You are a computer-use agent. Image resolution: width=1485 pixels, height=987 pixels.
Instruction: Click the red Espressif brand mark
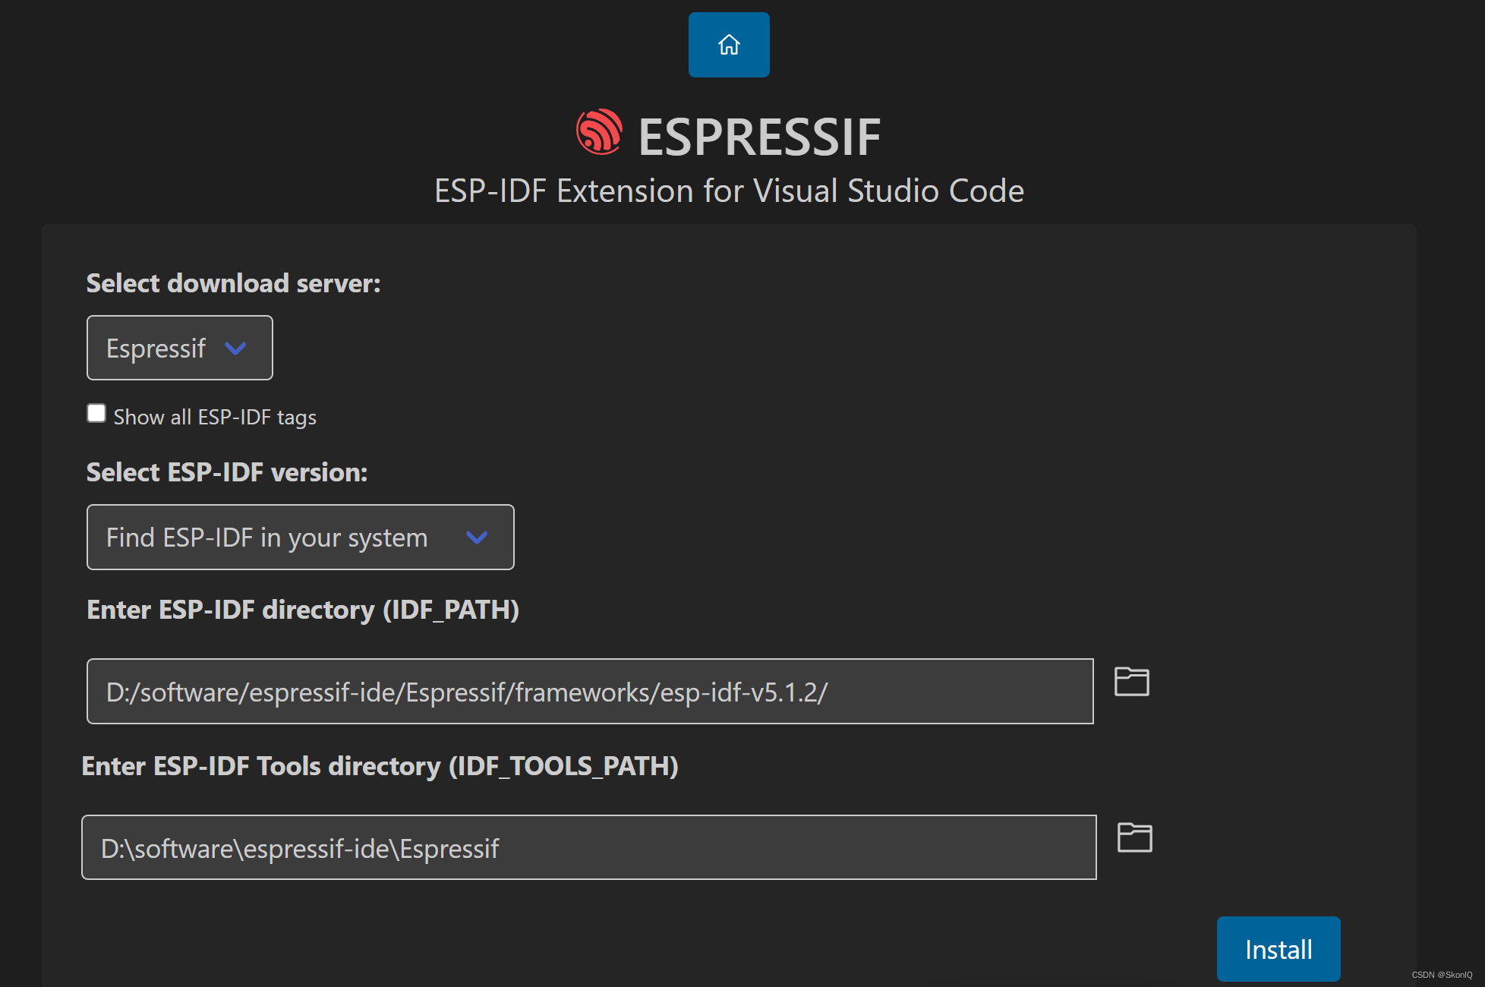(x=598, y=134)
